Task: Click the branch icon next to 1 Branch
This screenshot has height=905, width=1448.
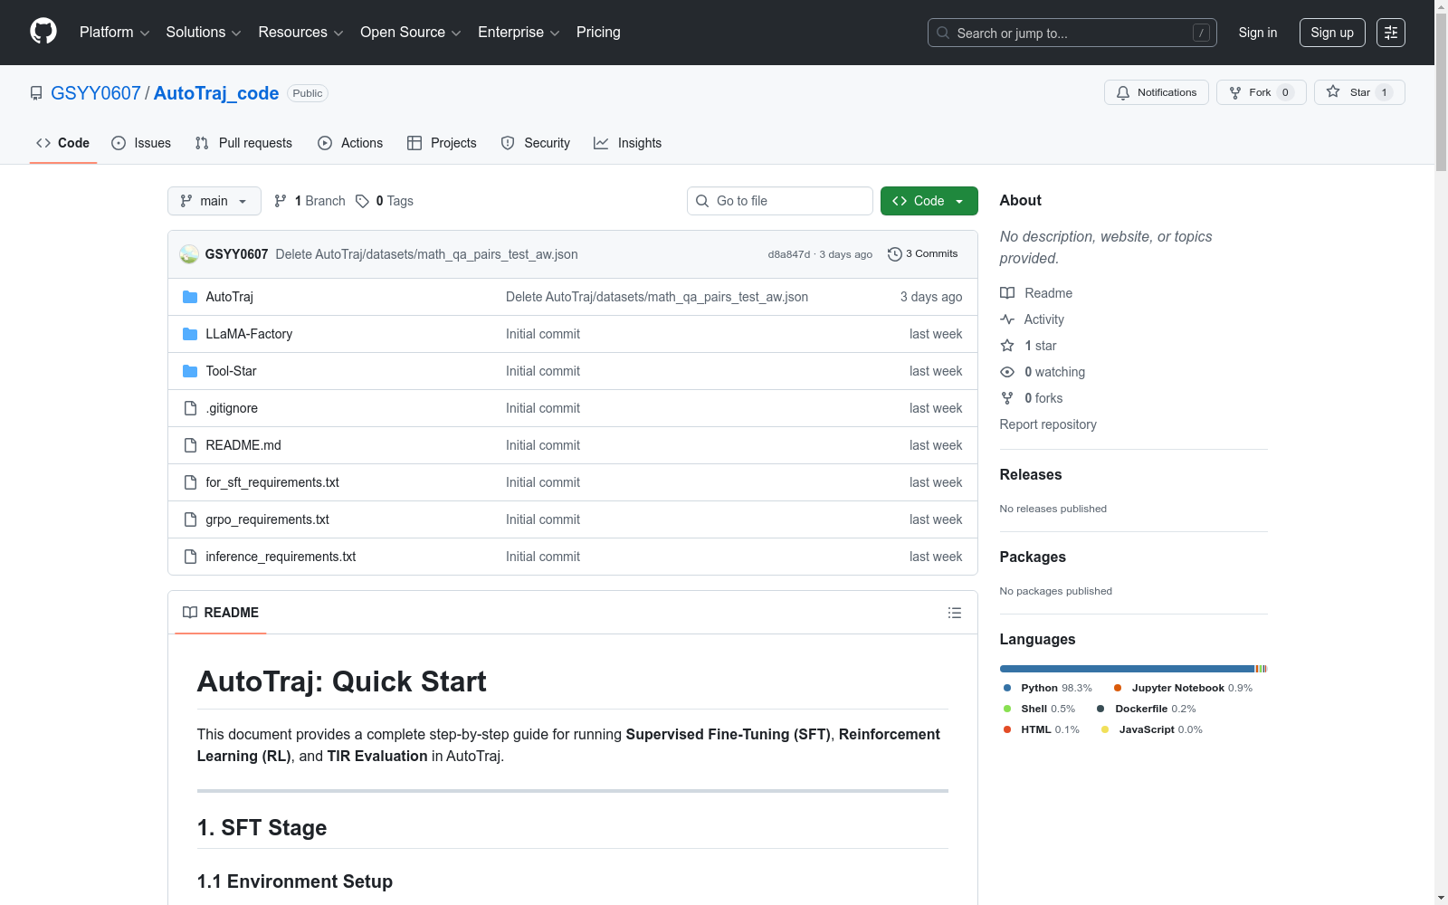Action: coord(281,201)
